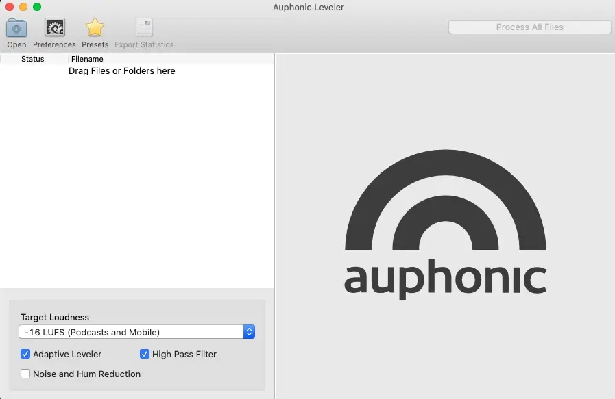Click the Status column header
615x399 pixels.
[x=32, y=59]
